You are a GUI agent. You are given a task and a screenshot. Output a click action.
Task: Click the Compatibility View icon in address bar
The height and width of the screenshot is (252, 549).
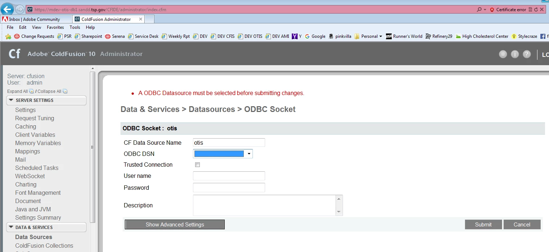(x=531, y=10)
